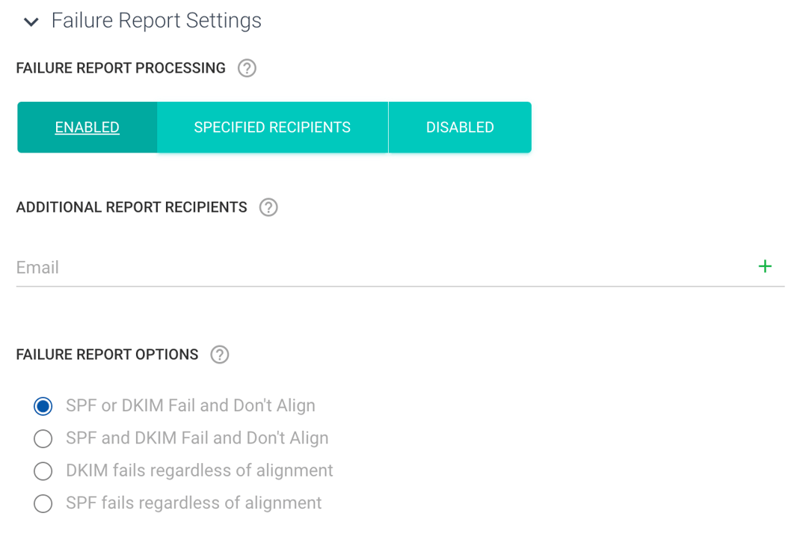Click the chevron beside Failure Report Settings
The height and width of the screenshot is (543, 806).
click(30, 22)
